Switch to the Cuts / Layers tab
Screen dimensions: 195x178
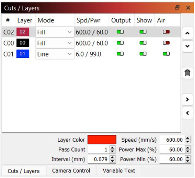point(24,171)
